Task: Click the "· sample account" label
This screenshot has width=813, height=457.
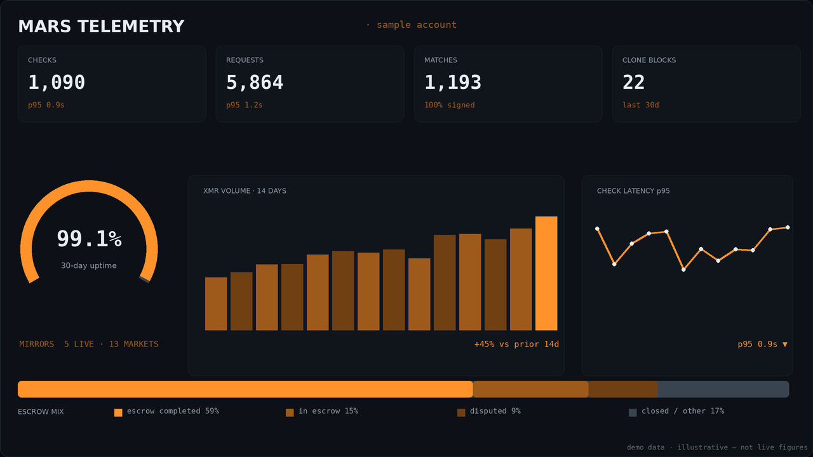Action: coord(411,25)
